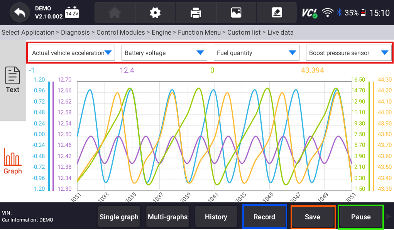Select the screen annotation pen icon
The image size is (394, 230).
[x=276, y=12]
